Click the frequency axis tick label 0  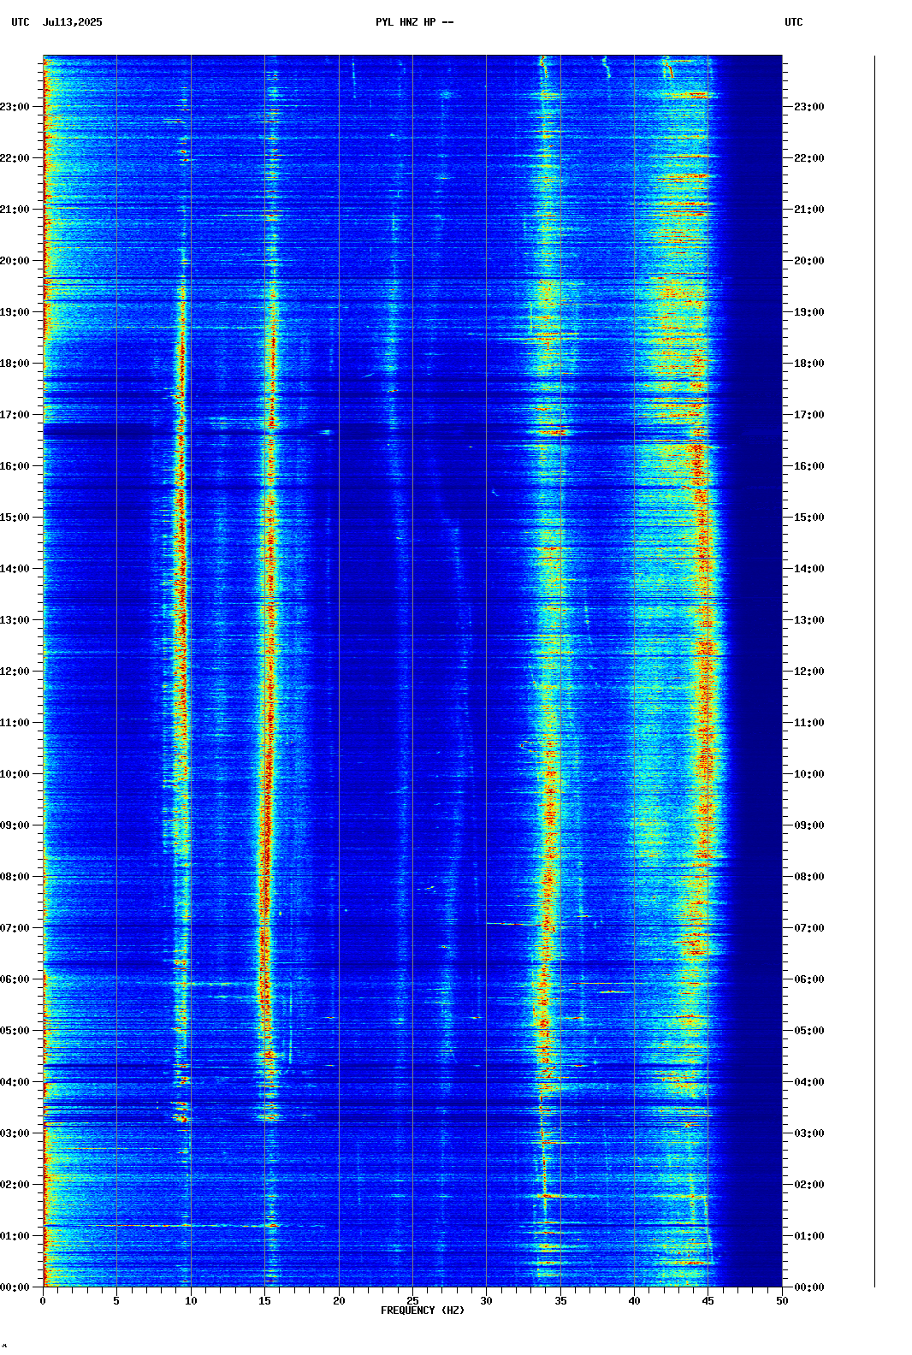43,1301
